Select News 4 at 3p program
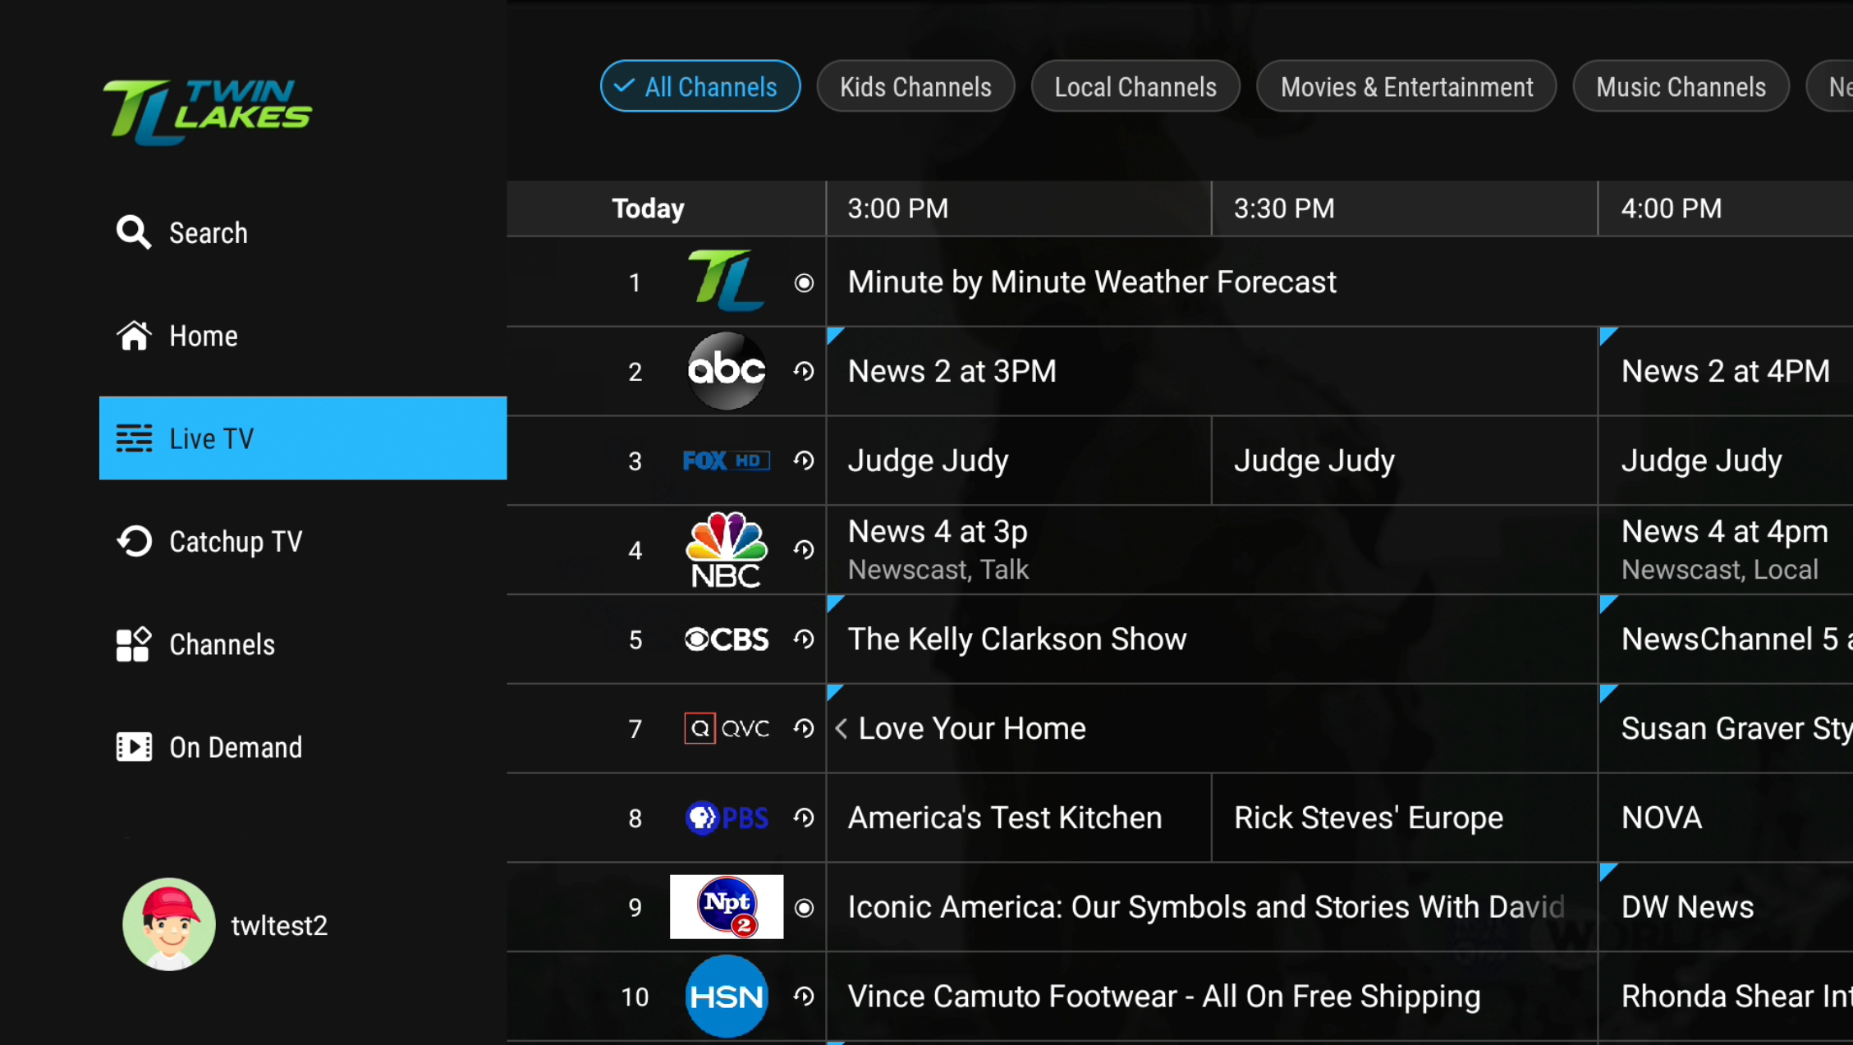Screen dimensions: 1853x1045 point(1212,549)
